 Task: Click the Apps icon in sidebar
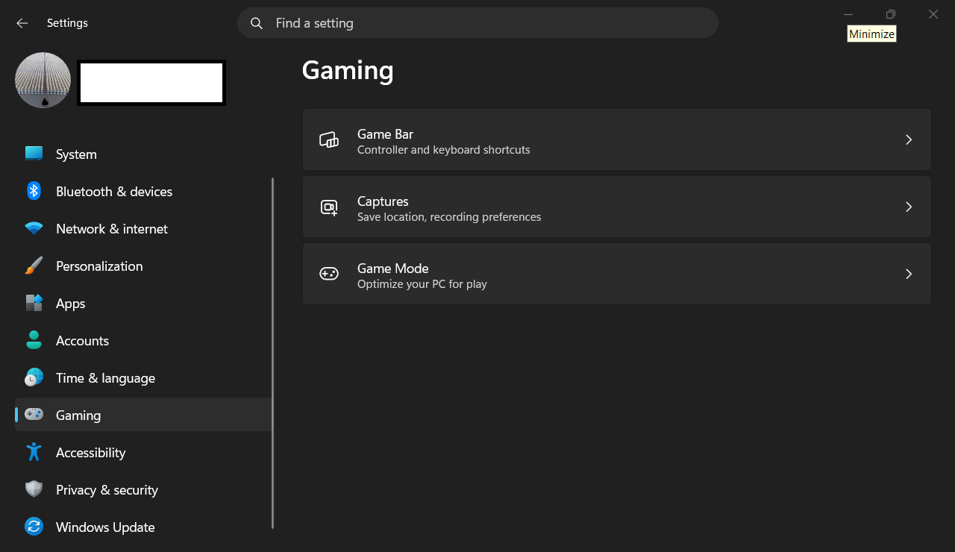coord(34,303)
